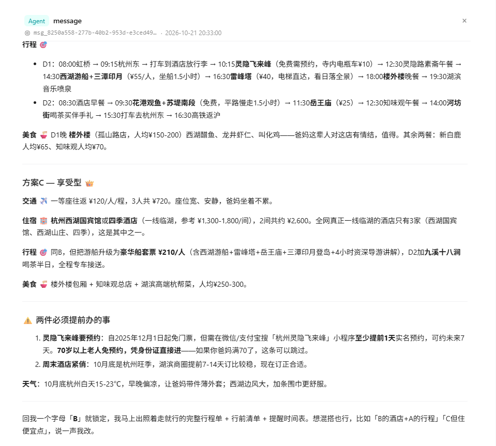The width and height of the screenshot is (496, 446).
Task: Click text 16:30高铁返沪
Action: click(198, 115)
